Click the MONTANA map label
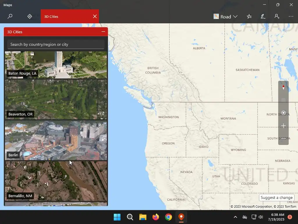 click(228, 118)
